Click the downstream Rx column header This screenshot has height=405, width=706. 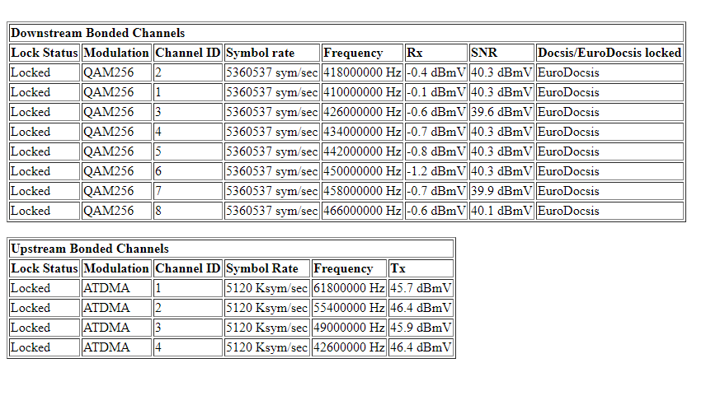point(435,53)
